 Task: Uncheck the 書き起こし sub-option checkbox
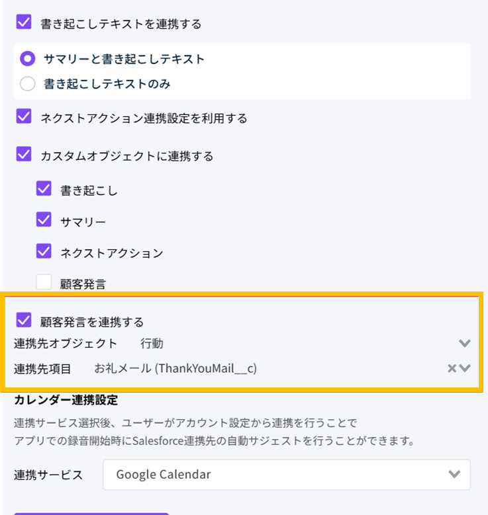pyautogui.click(x=44, y=189)
